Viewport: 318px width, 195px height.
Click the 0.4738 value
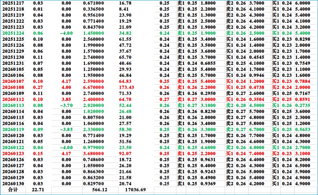click(x=257, y=87)
